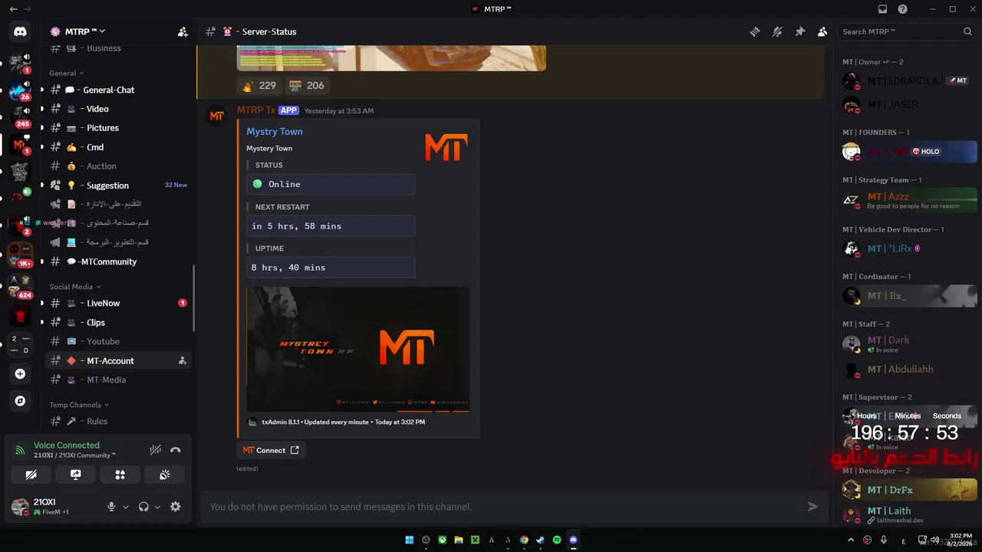This screenshot has height=552, width=982.
Task: Open the Pictures channel
Action: (x=118, y=128)
